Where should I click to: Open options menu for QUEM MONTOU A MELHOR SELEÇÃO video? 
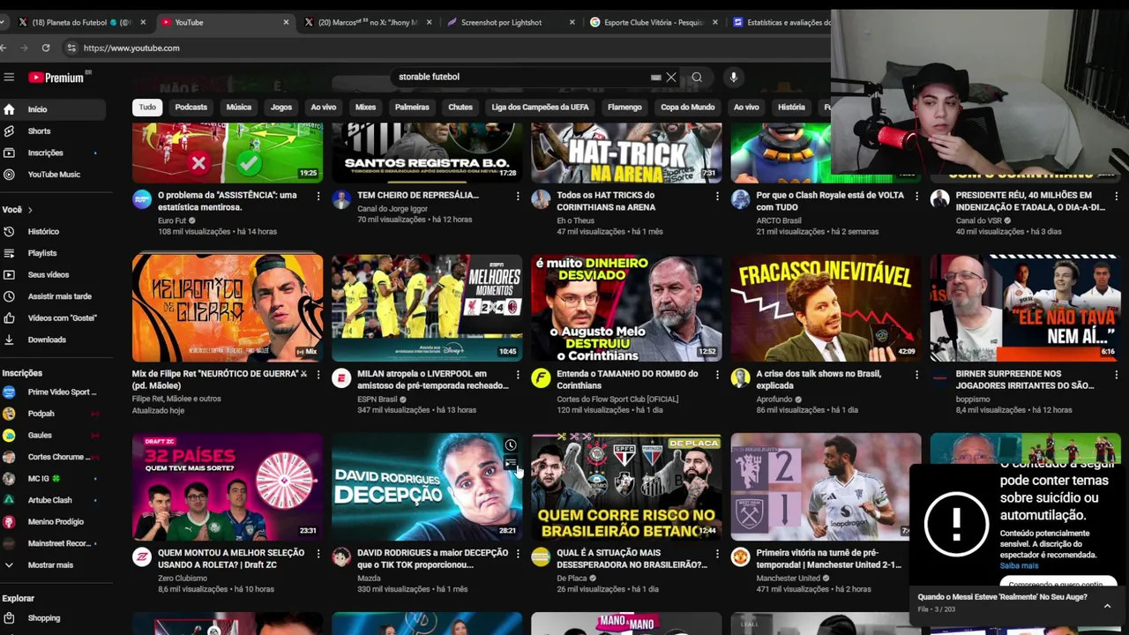[x=318, y=554]
